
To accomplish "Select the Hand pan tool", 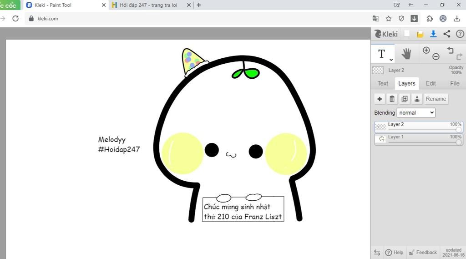I will click(406, 54).
